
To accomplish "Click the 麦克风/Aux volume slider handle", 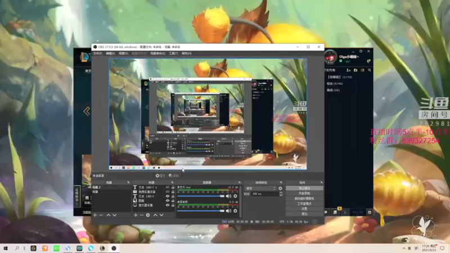I will pyautogui.click(x=222, y=196).
